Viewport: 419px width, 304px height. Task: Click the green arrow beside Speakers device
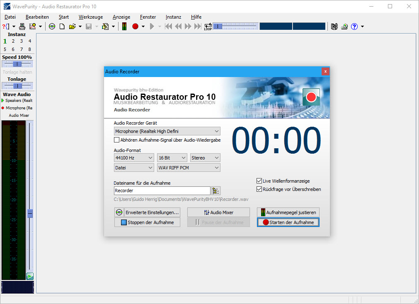[x=2, y=101]
